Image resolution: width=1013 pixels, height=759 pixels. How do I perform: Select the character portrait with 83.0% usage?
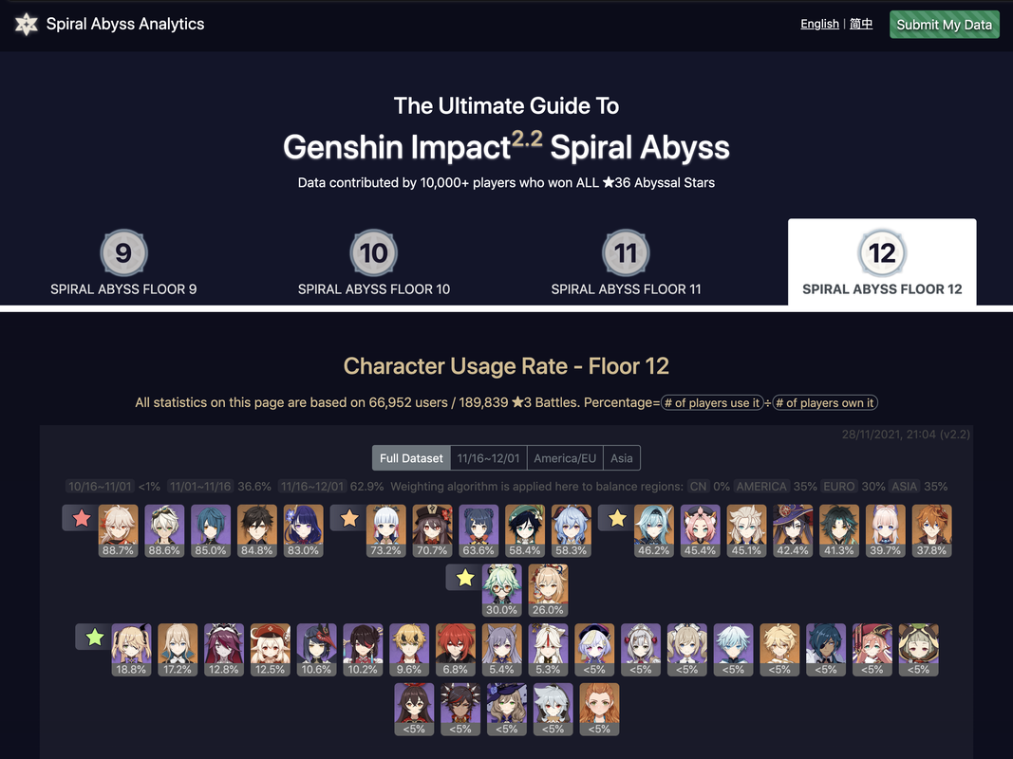pyautogui.click(x=304, y=530)
